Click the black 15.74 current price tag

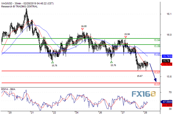[x=166, y=61]
